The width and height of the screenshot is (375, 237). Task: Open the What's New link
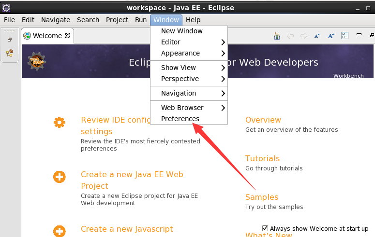coord(269,235)
